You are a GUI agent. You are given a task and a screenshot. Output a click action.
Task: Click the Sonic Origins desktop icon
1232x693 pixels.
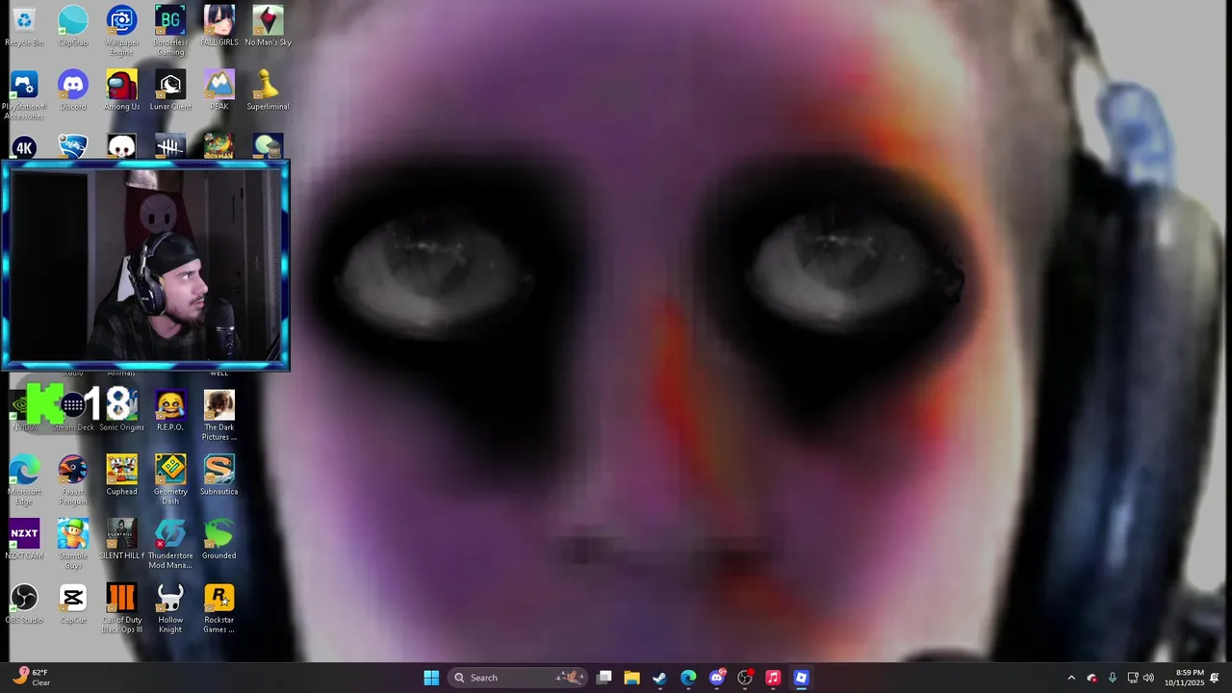point(121,411)
